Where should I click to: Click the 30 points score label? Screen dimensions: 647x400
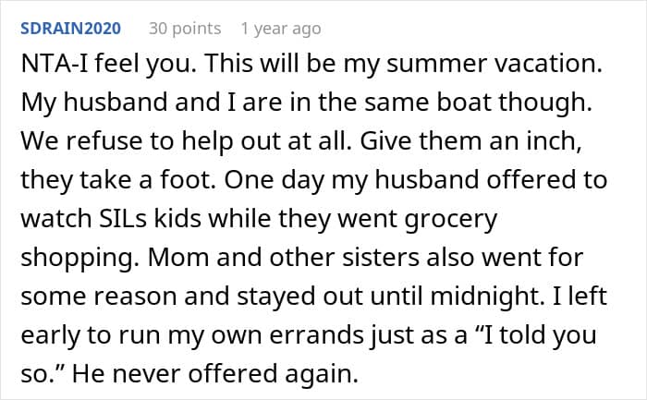[185, 29]
